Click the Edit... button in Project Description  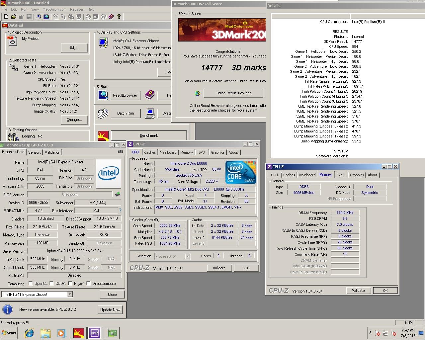(x=74, y=47)
